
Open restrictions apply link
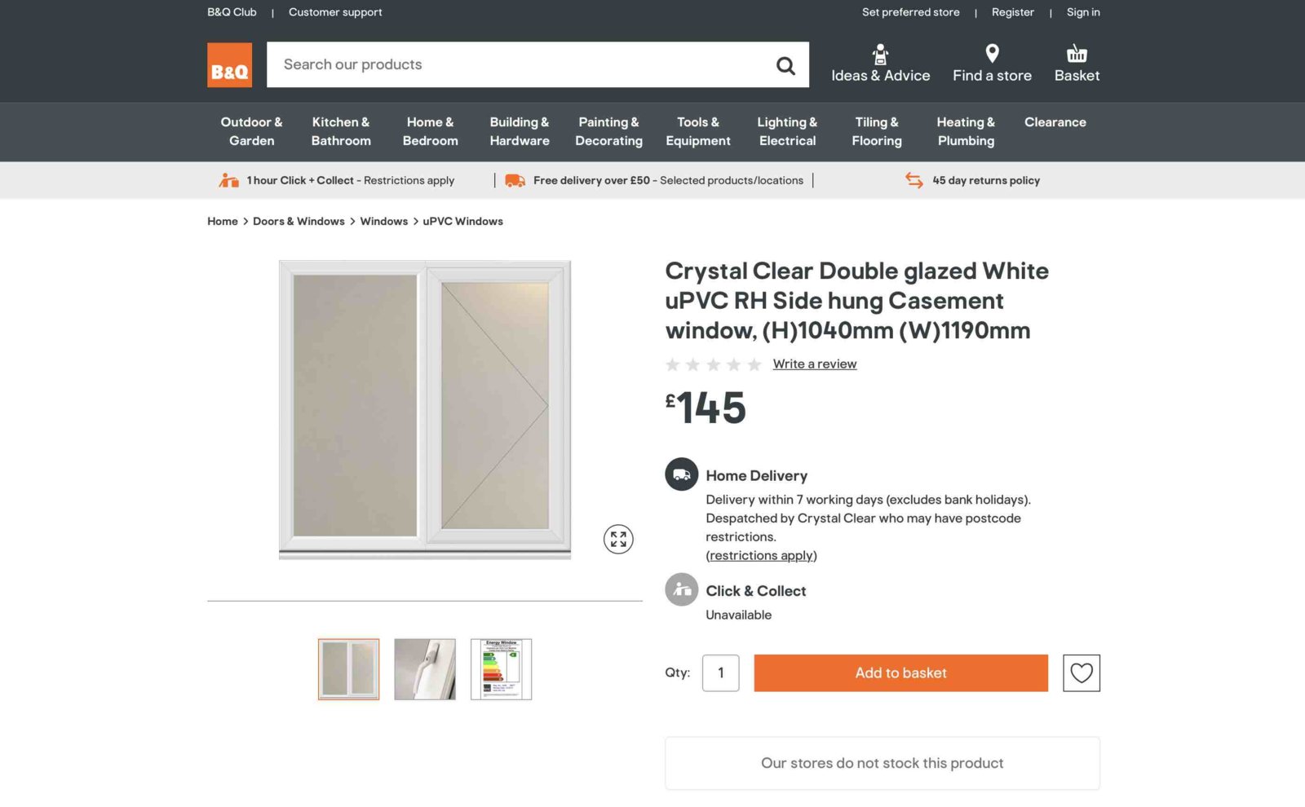761,556
